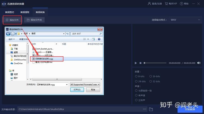Click the play button in preview panel
The image size is (204, 114).
pyautogui.click(x=136, y=63)
